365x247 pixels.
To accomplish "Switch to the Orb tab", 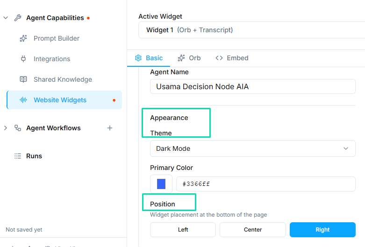I will pos(189,58).
